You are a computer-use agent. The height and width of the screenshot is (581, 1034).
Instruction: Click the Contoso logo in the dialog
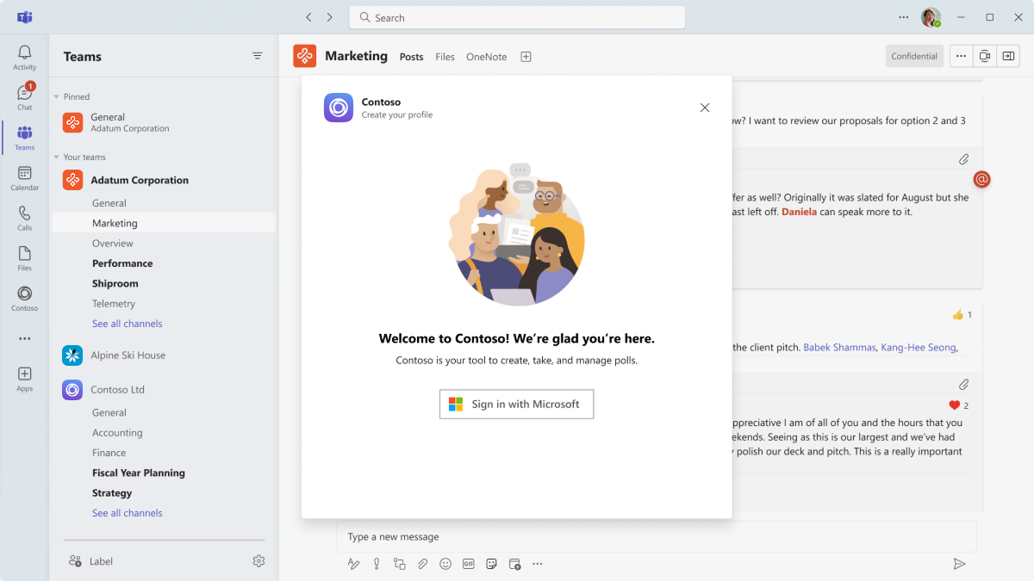(339, 108)
